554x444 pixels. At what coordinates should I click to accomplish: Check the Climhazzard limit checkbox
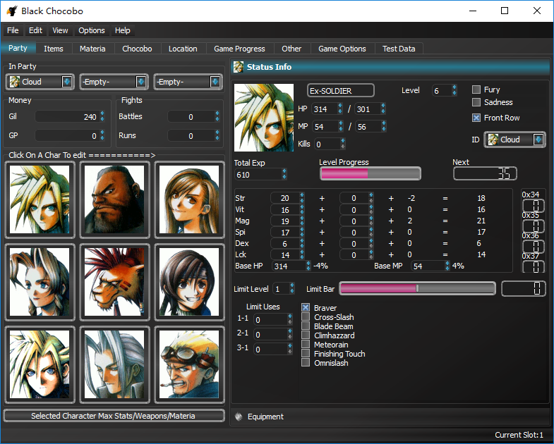click(x=306, y=335)
